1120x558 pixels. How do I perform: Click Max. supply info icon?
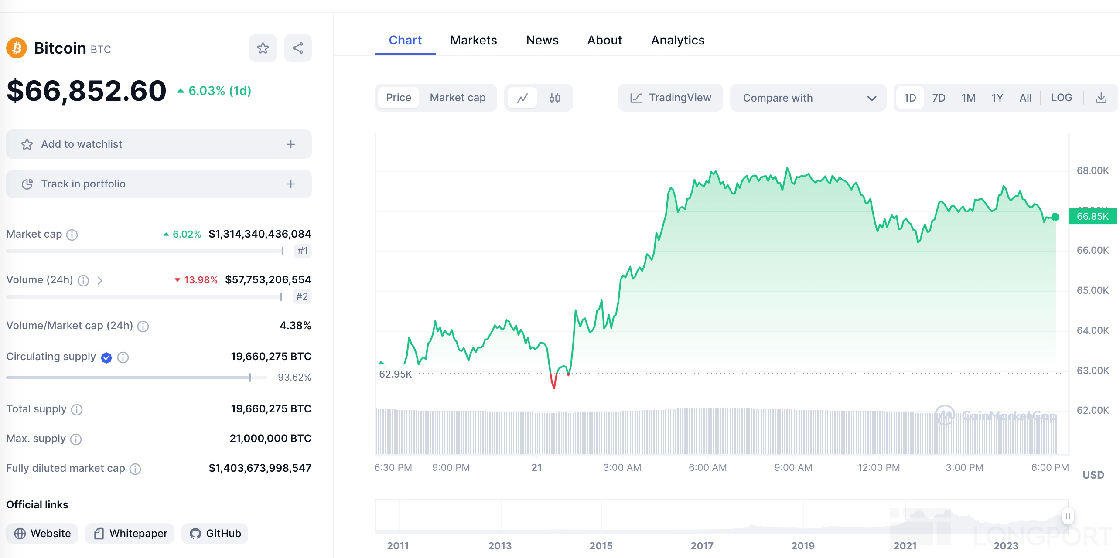click(76, 439)
